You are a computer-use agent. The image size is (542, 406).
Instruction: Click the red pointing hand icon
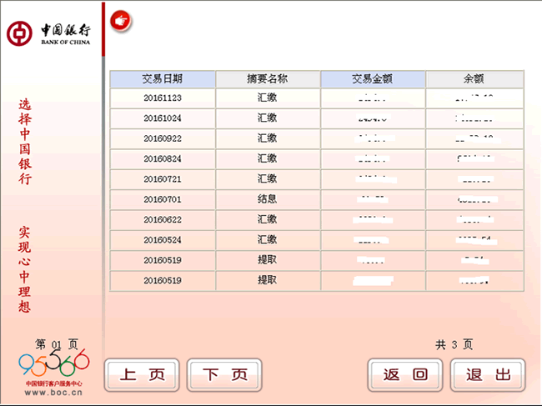121,20
